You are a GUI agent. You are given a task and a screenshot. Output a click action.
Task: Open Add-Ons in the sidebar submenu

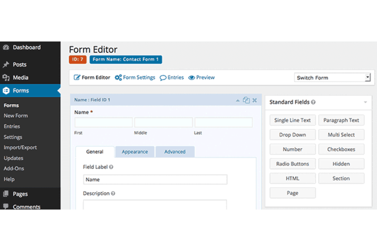coord(14,168)
